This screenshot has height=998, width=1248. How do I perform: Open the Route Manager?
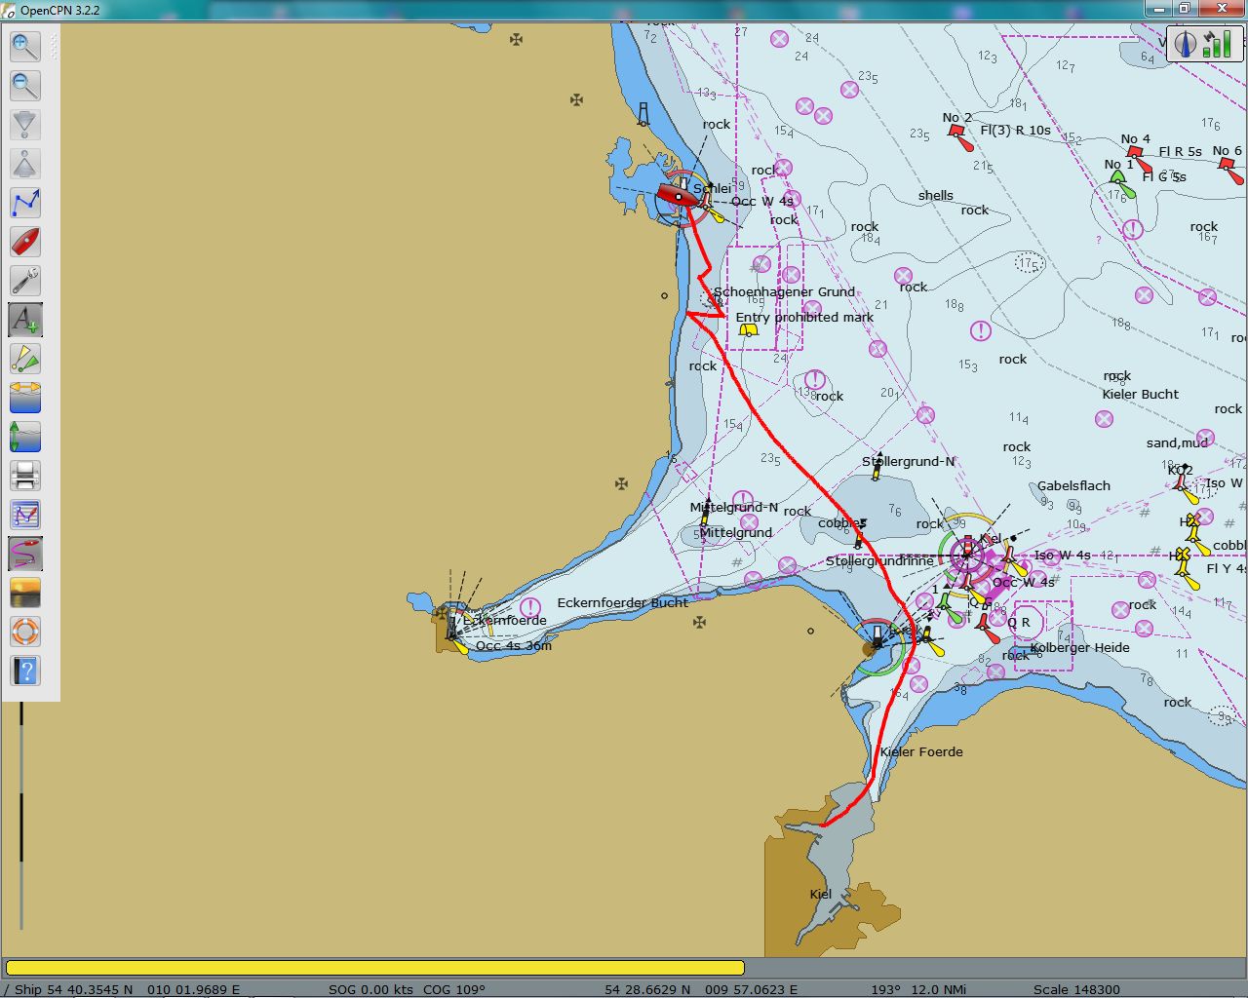tap(24, 515)
